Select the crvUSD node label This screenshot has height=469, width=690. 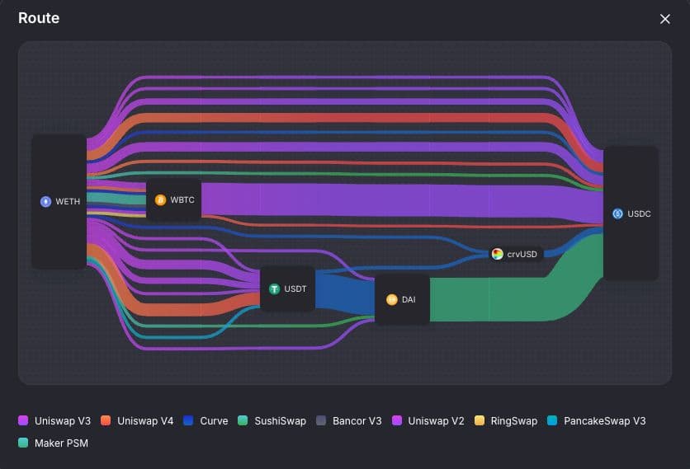[522, 254]
